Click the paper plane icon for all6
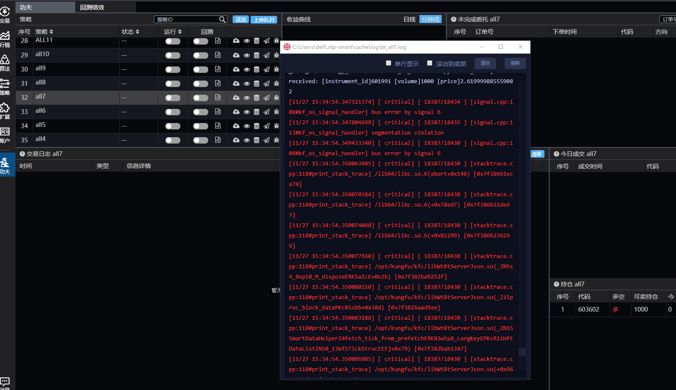 tap(266, 112)
